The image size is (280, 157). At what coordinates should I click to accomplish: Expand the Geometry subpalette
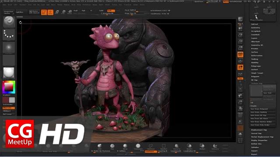[x=255, y=28]
